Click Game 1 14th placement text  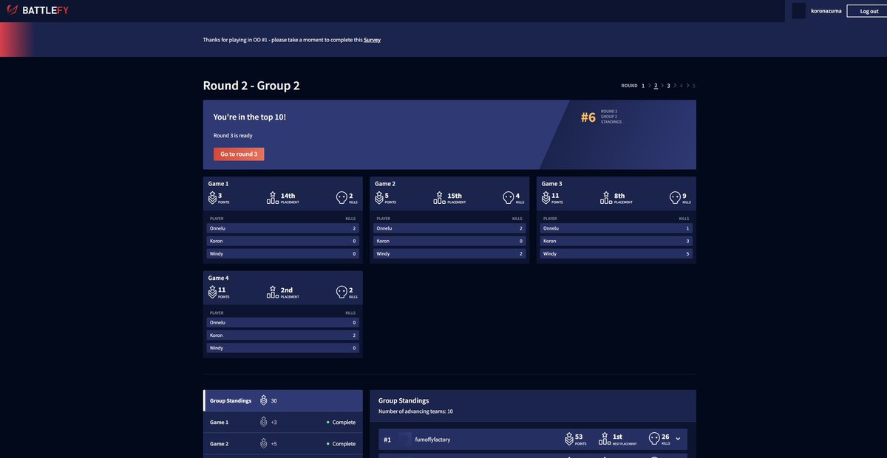(x=288, y=196)
